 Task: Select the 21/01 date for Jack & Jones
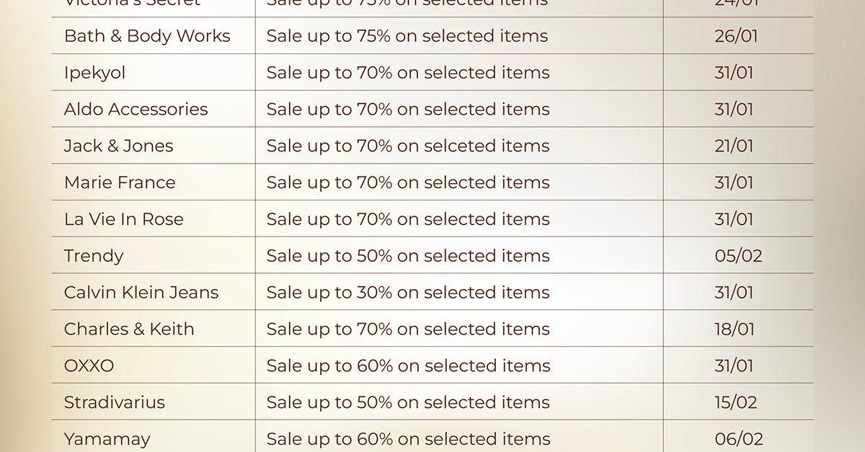pyautogui.click(x=734, y=146)
